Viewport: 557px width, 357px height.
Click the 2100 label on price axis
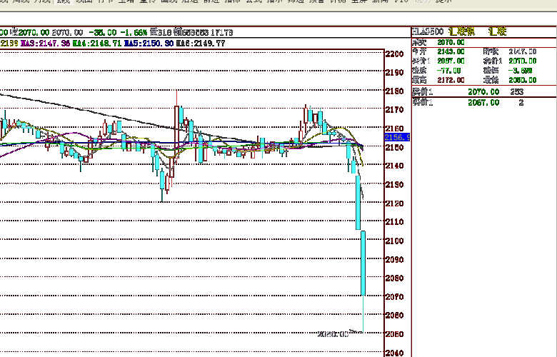(395, 241)
